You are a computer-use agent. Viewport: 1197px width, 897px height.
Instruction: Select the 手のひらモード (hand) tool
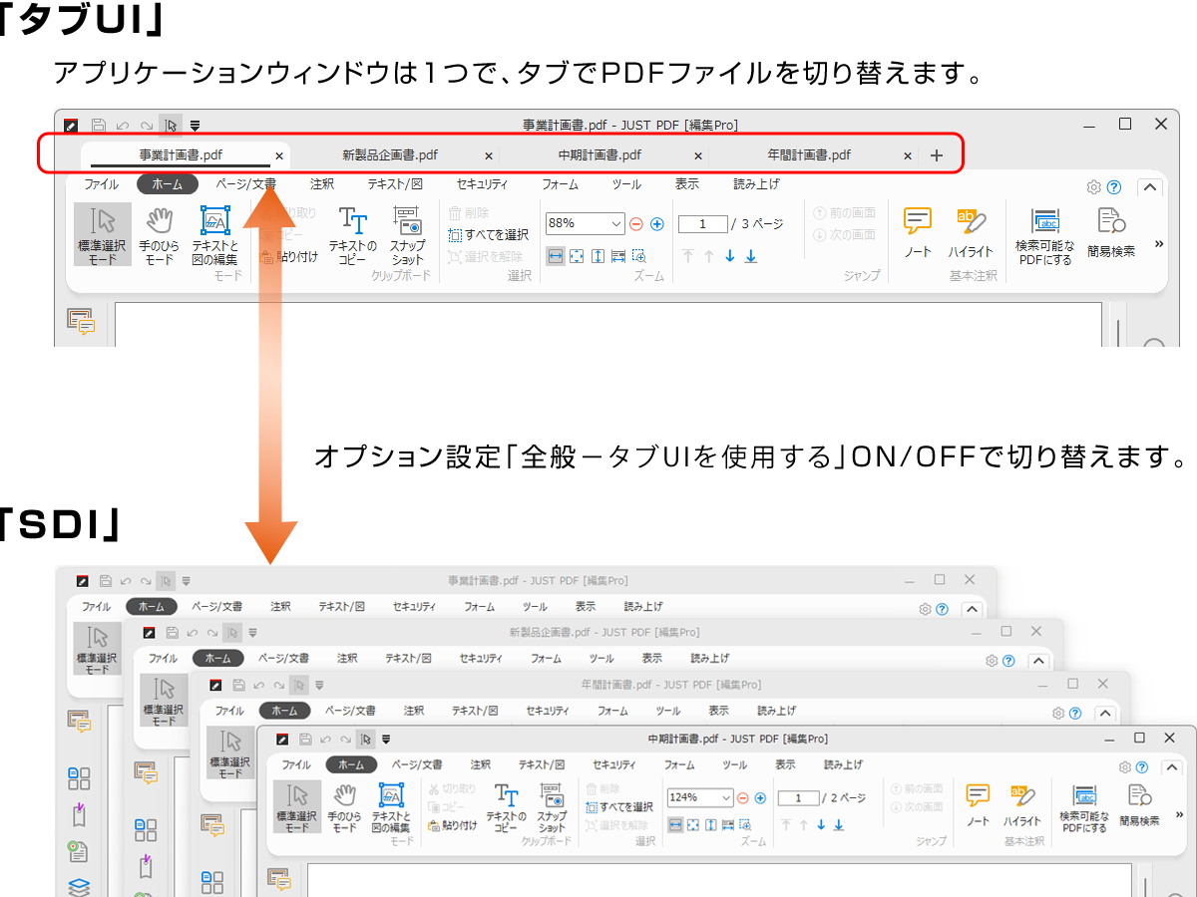click(x=158, y=234)
